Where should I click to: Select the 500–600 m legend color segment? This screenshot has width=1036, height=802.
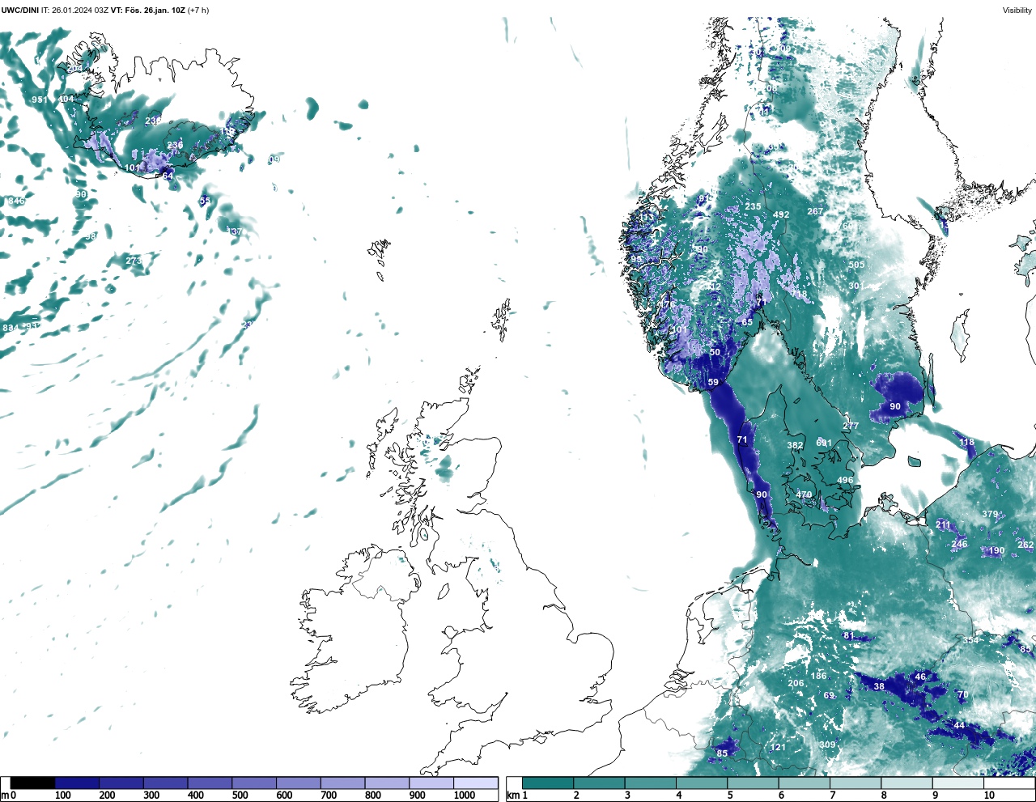click(254, 783)
